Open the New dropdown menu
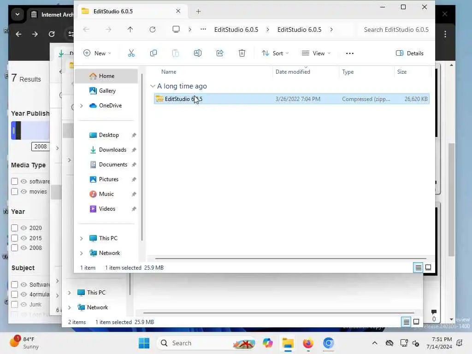The height and width of the screenshot is (354, 472). [x=97, y=53]
